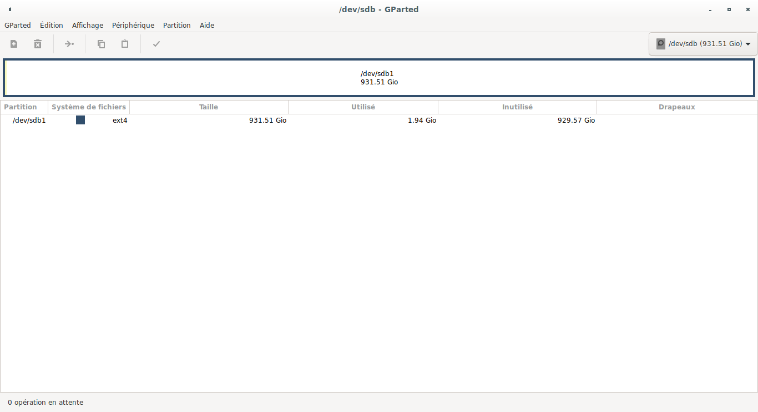The width and height of the screenshot is (758, 412).
Task: Select the Resize/Move arrow toolbar icon
Action: click(x=69, y=44)
